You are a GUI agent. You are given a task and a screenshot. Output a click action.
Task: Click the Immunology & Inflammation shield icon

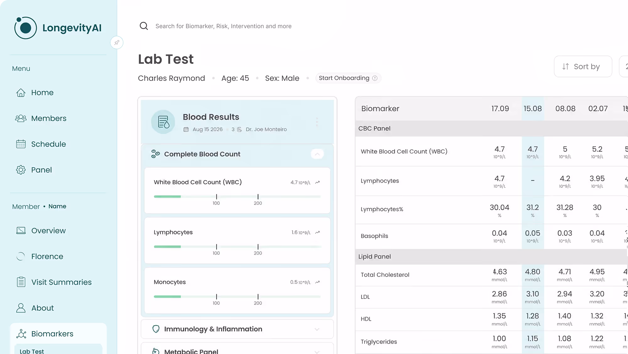[x=156, y=329]
